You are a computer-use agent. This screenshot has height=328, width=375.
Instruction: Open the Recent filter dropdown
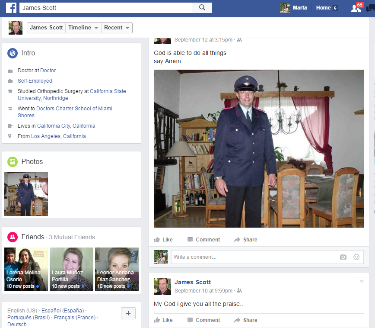pyautogui.click(x=116, y=27)
